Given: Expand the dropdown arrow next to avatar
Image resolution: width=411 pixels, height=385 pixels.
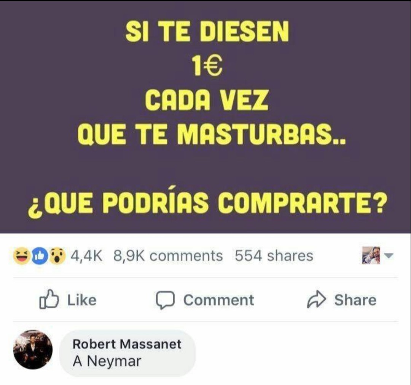Looking at the screenshot, I should tap(389, 255).
